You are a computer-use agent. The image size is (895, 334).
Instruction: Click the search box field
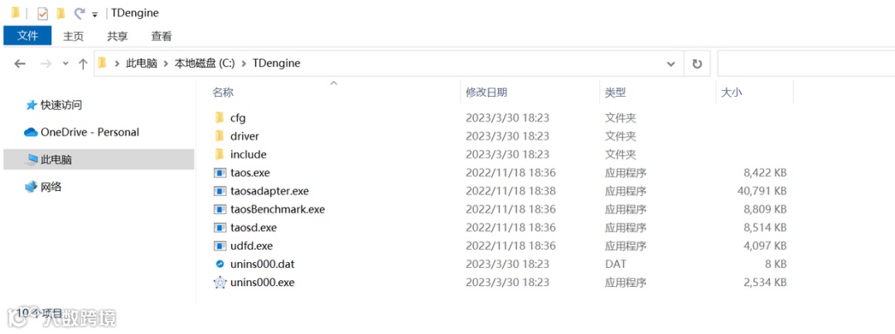(806, 64)
